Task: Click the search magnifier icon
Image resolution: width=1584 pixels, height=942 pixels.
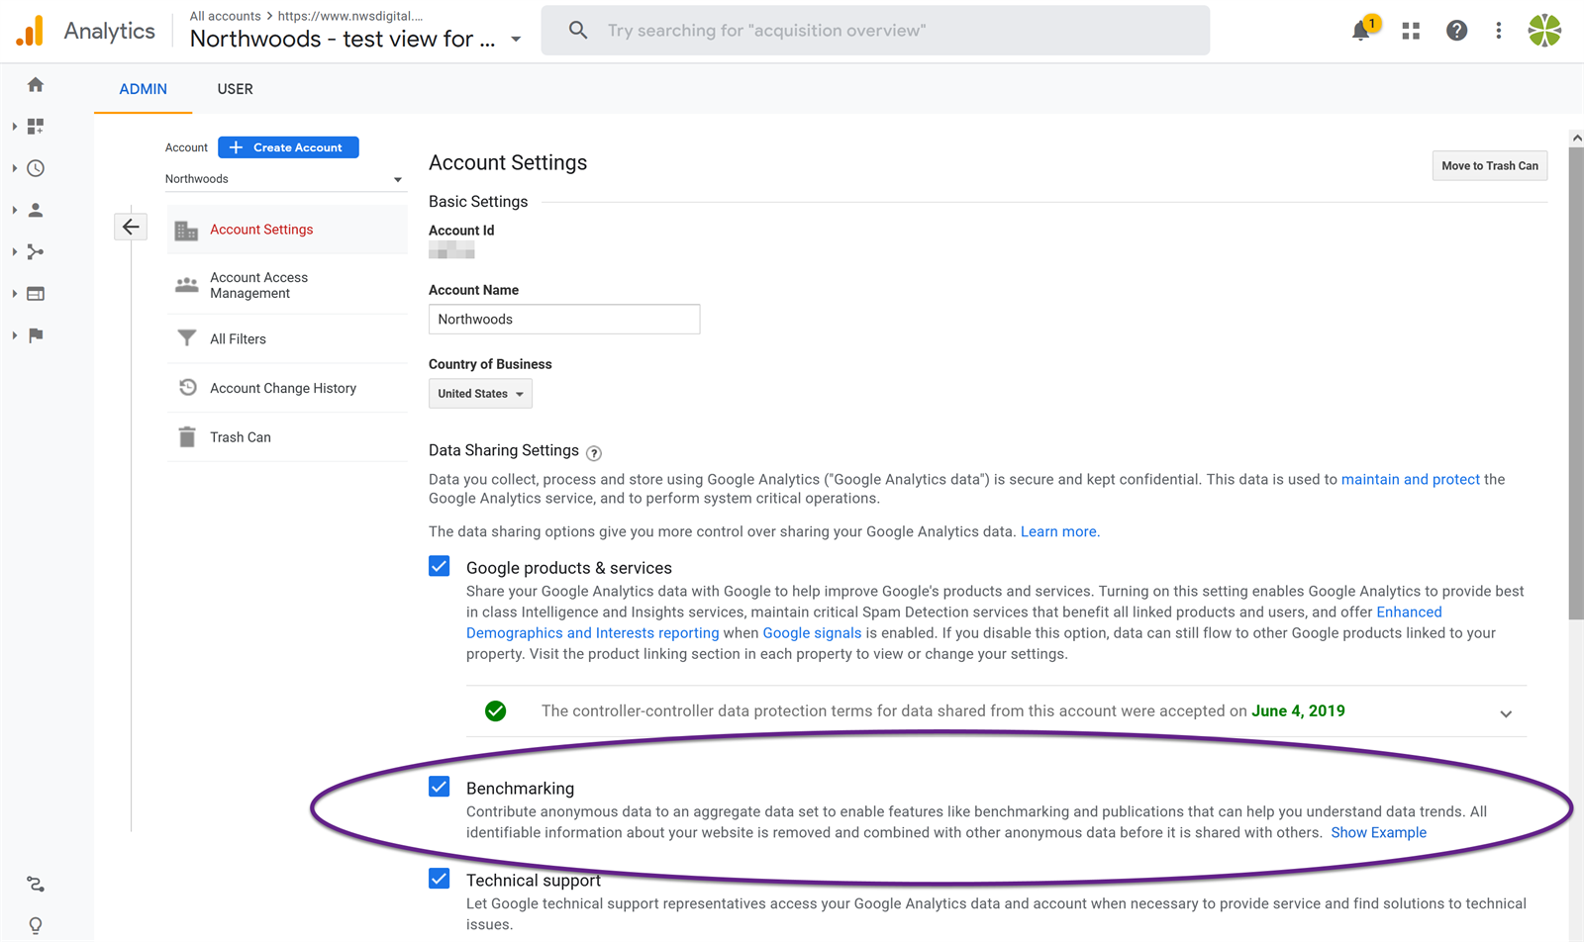Action: pyautogui.click(x=578, y=31)
